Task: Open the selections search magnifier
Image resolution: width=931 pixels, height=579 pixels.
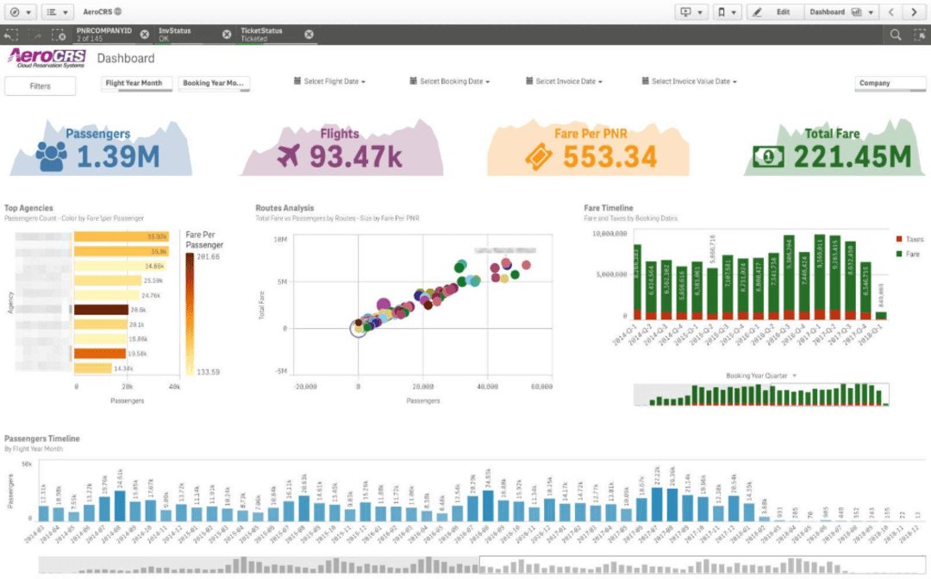Action: (896, 35)
